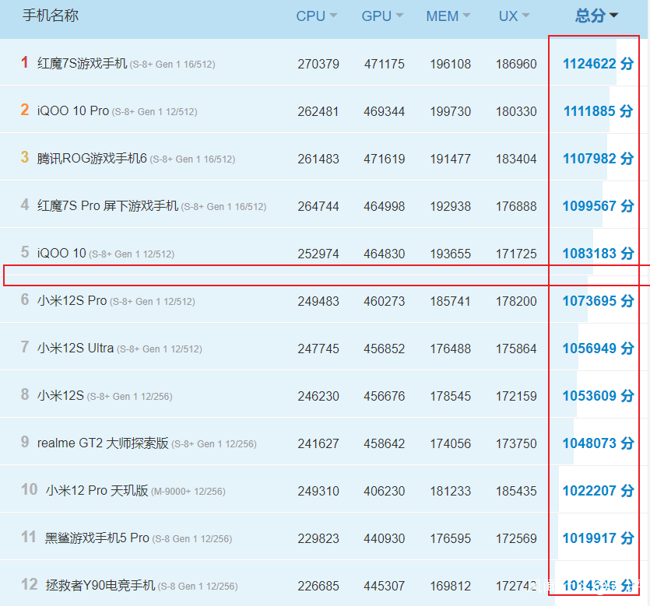Click rank number 1 in red
The image size is (650, 606).
(x=25, y=62)
